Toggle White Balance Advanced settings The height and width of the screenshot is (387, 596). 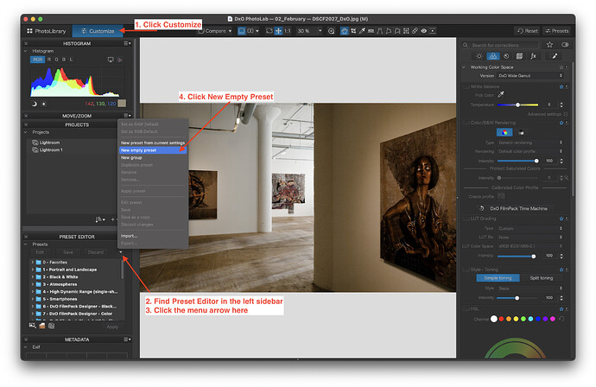pyautogui.click(x=566, y=114)
